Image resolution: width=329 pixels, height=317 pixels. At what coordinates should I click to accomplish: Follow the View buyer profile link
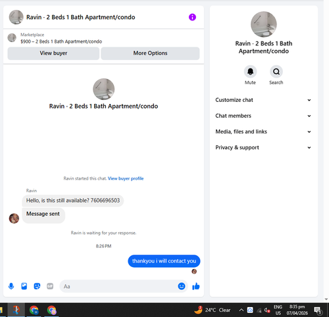(126, 178)
